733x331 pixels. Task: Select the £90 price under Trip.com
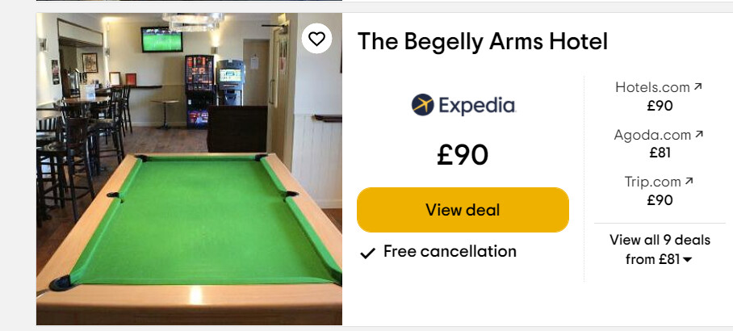(x=660, y=200)
